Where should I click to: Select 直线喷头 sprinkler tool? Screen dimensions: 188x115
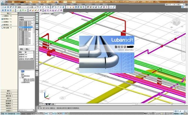click(x=6, y=22)
